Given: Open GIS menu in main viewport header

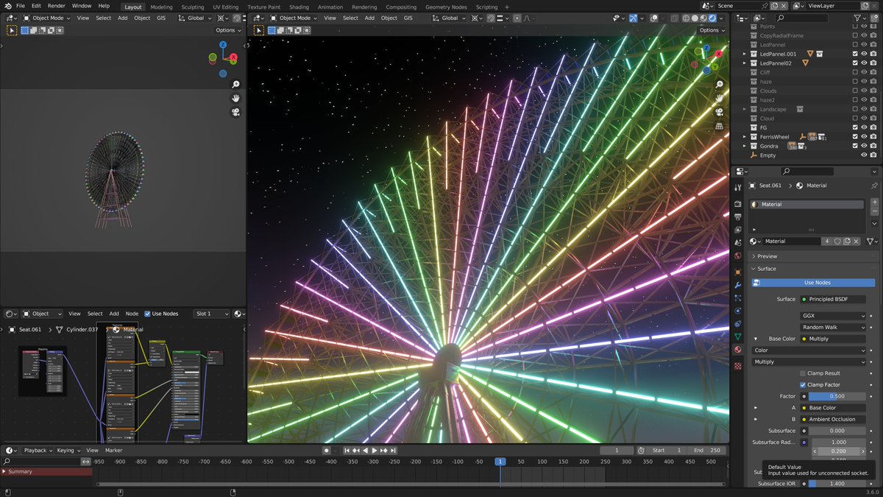Looking at the screenshot, I should pos(408,18).
